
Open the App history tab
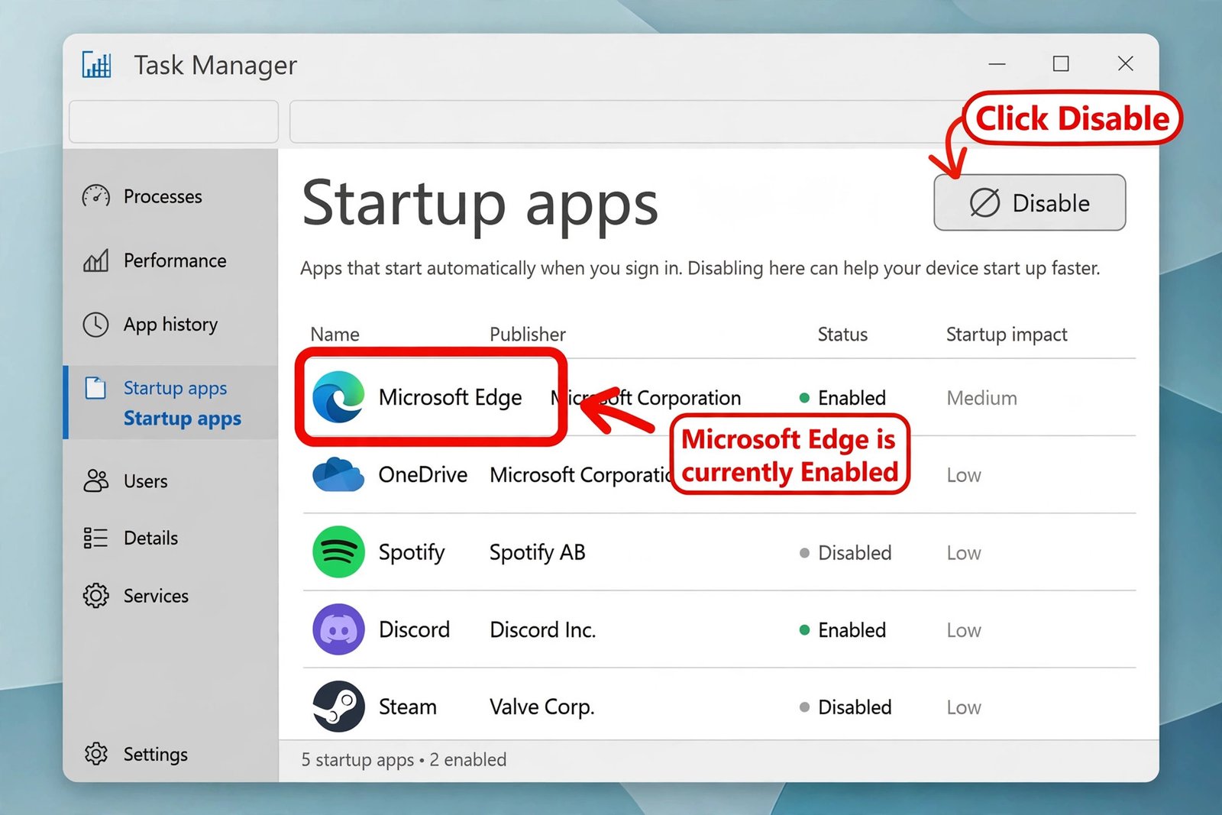pyautogui.click(x=171, y=325)
